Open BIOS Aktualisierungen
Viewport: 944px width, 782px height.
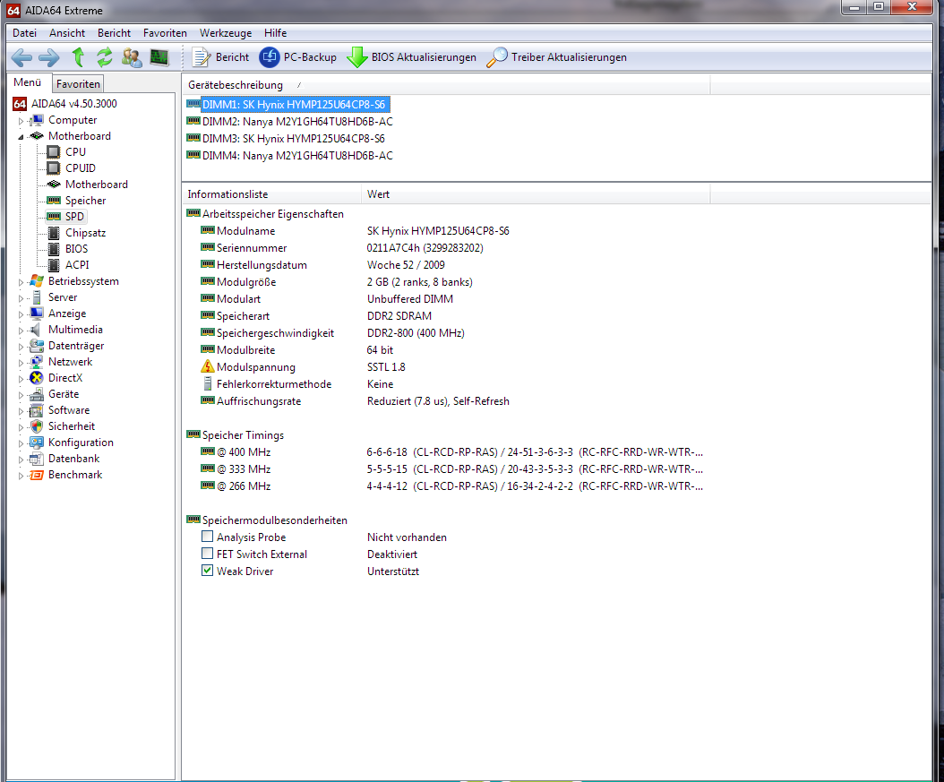[x=411, y=57]
